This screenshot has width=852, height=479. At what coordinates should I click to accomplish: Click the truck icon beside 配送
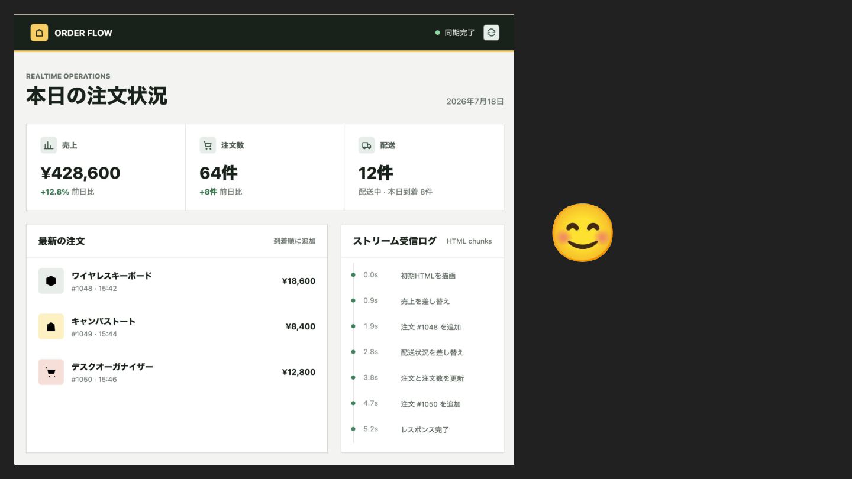tap(366, 145)
